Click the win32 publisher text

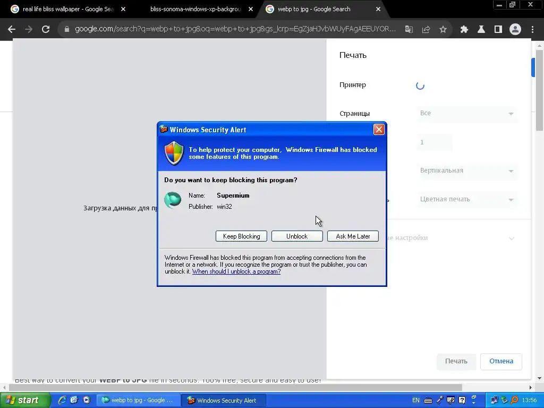(225, 207)
